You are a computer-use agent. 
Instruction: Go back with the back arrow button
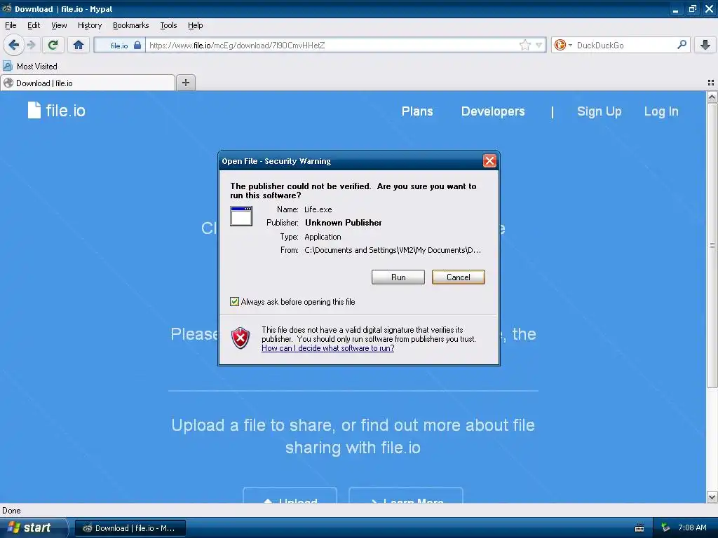pyautogui.click(x=14, y=45)
